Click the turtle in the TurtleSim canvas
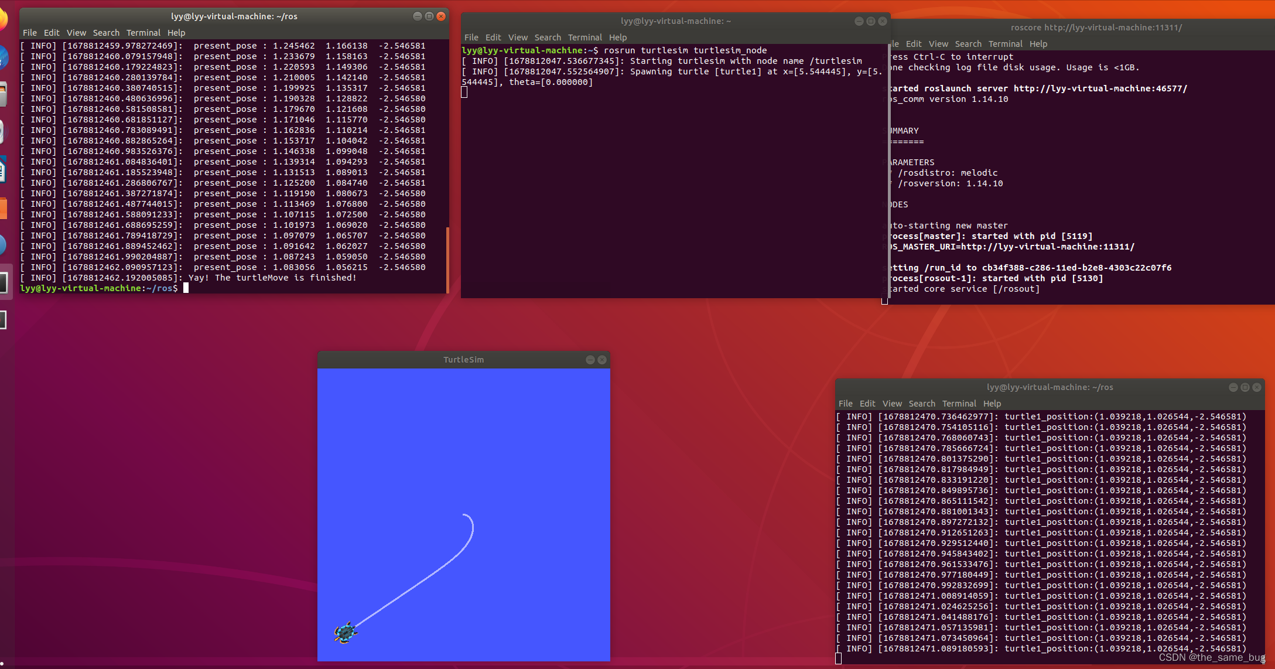Image resolution: width=1275 pixels, height=669 pixels. 345,633
